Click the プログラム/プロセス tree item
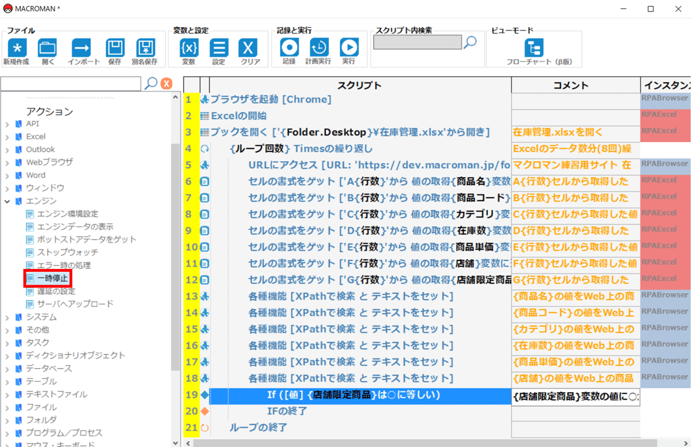692x447 pixels. coord(64,433)
